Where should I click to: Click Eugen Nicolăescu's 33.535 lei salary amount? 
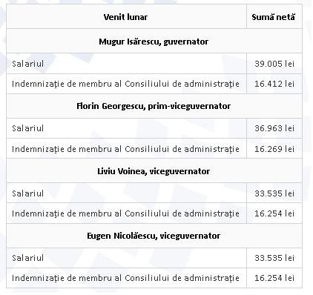tap(274, 258)
